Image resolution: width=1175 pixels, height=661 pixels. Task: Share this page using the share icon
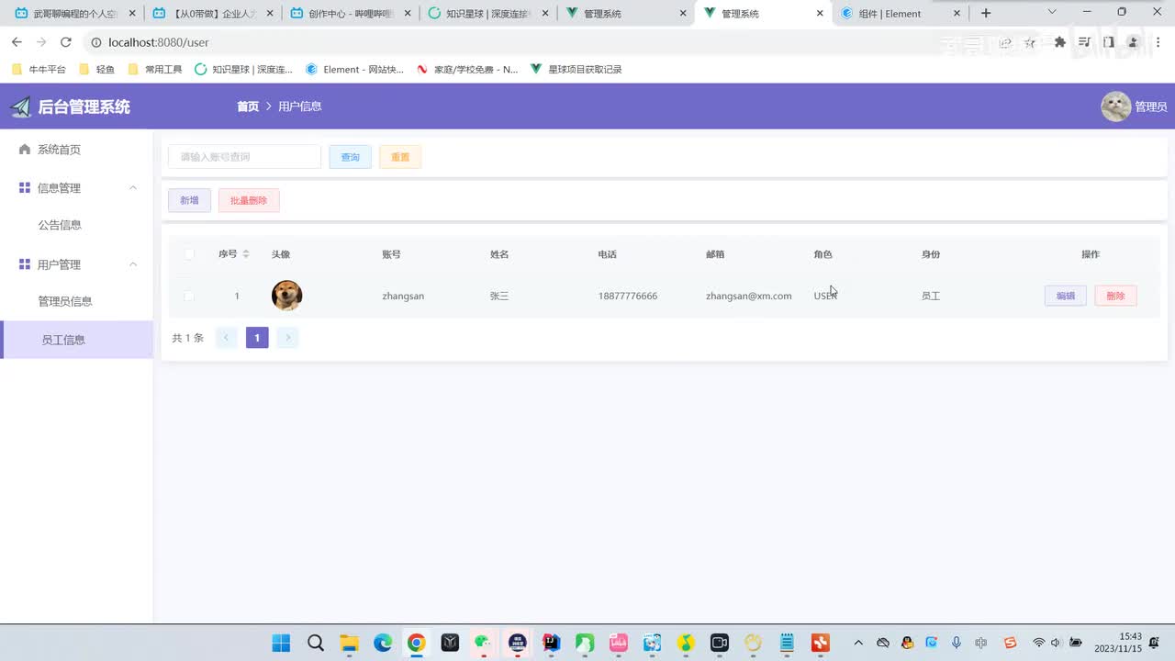(x=1006, y=42)
